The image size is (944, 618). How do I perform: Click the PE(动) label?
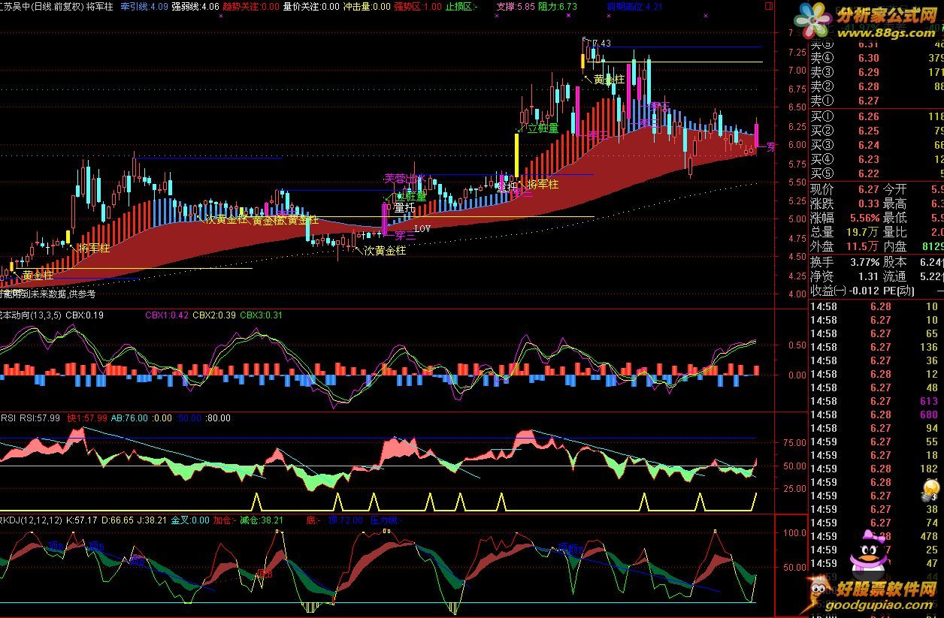pyautogui.click(x=898, y=291)
